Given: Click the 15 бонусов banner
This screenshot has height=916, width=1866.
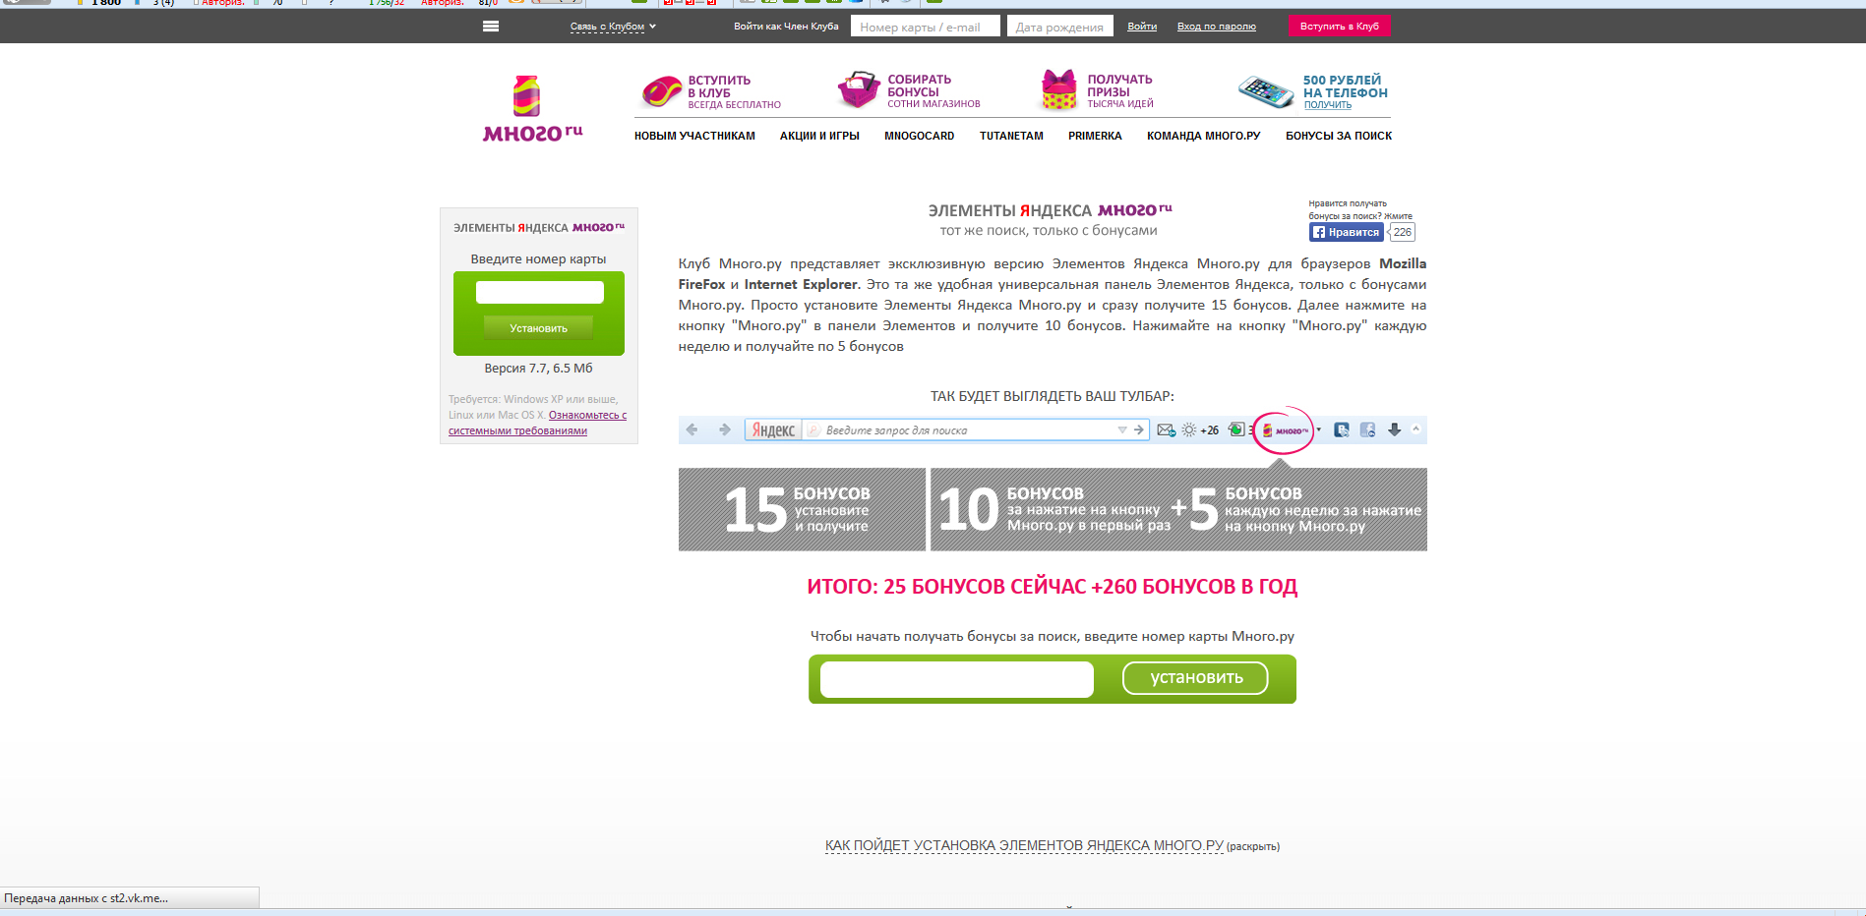Looking at the screenshot, I should pos(802,509).
